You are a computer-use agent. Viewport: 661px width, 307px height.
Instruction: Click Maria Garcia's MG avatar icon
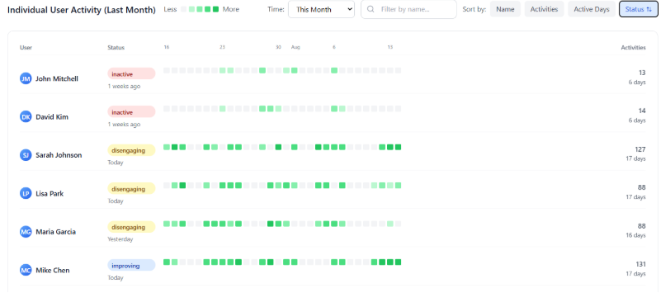26,232
